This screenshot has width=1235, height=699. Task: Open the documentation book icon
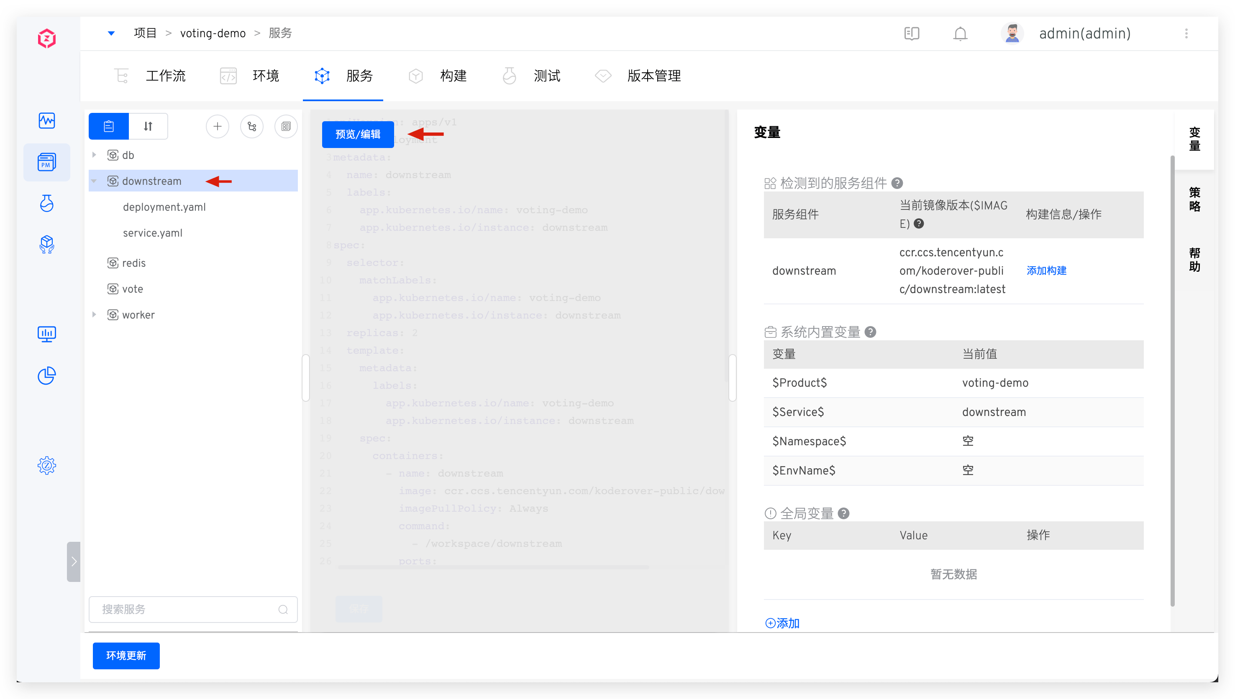[911, 33]
